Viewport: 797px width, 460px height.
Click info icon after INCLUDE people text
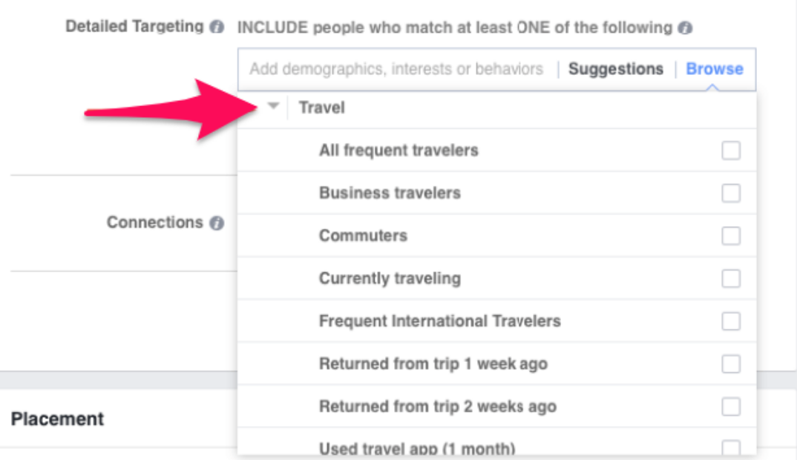click(685, 28)
